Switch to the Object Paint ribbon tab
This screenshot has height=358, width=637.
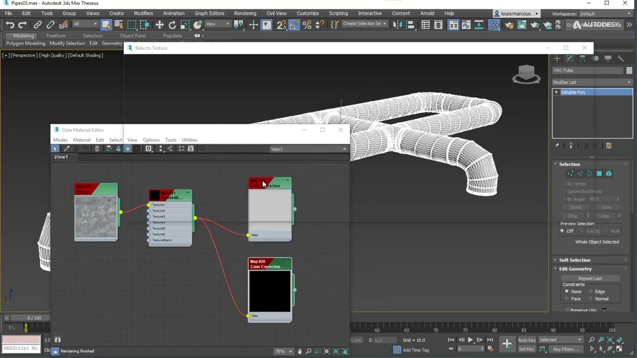click(x=133, y=36)
